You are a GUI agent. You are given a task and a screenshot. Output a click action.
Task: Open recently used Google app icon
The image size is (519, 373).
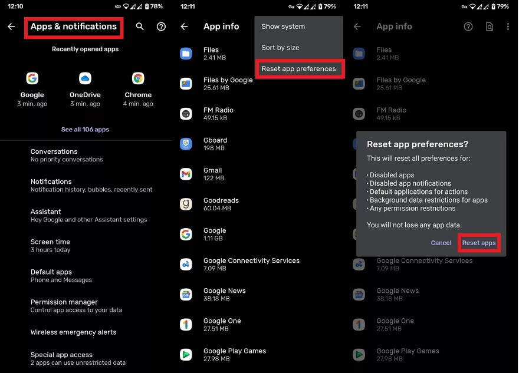[x=32, y=78]
